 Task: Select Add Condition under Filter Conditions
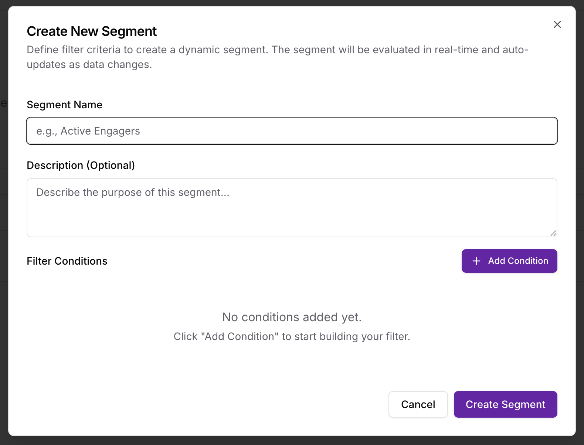pyautogui.click(x=509, y=261)
